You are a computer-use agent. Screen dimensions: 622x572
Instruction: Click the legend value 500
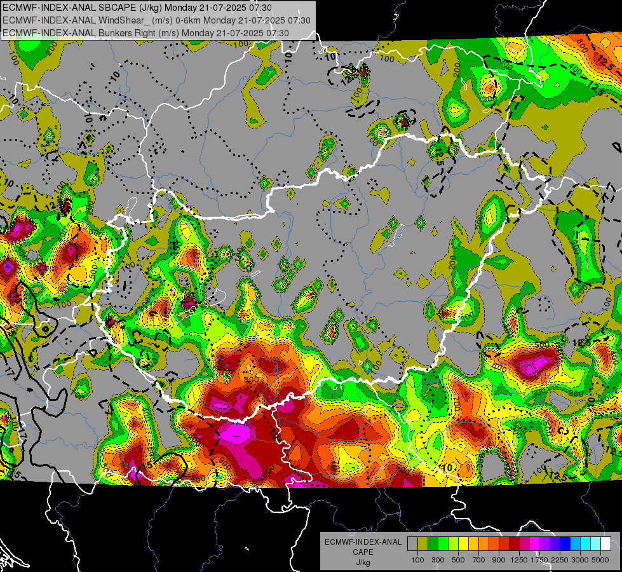tap(458, 560)
